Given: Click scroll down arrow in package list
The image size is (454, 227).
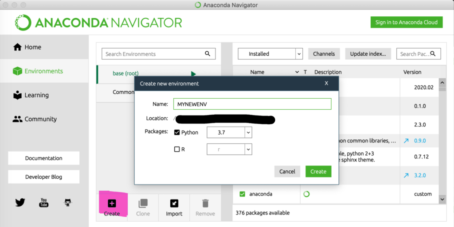Looking at the screenshot, I should (442, 199).
